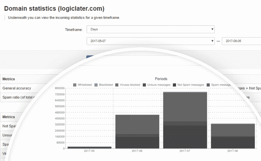Click the 2017-07 x-axis label
The image size is (261, 161).
click(185, 151)
